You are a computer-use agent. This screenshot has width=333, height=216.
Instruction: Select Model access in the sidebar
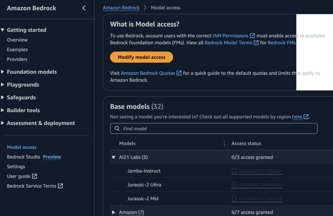[x=22, y=147]
